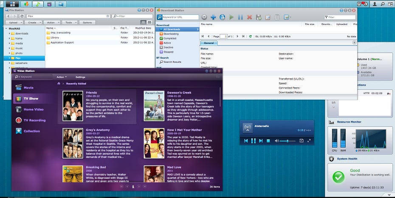Edit download task icon
The width and height of the screenshot is (395, 198).
(x=268, y=17)
